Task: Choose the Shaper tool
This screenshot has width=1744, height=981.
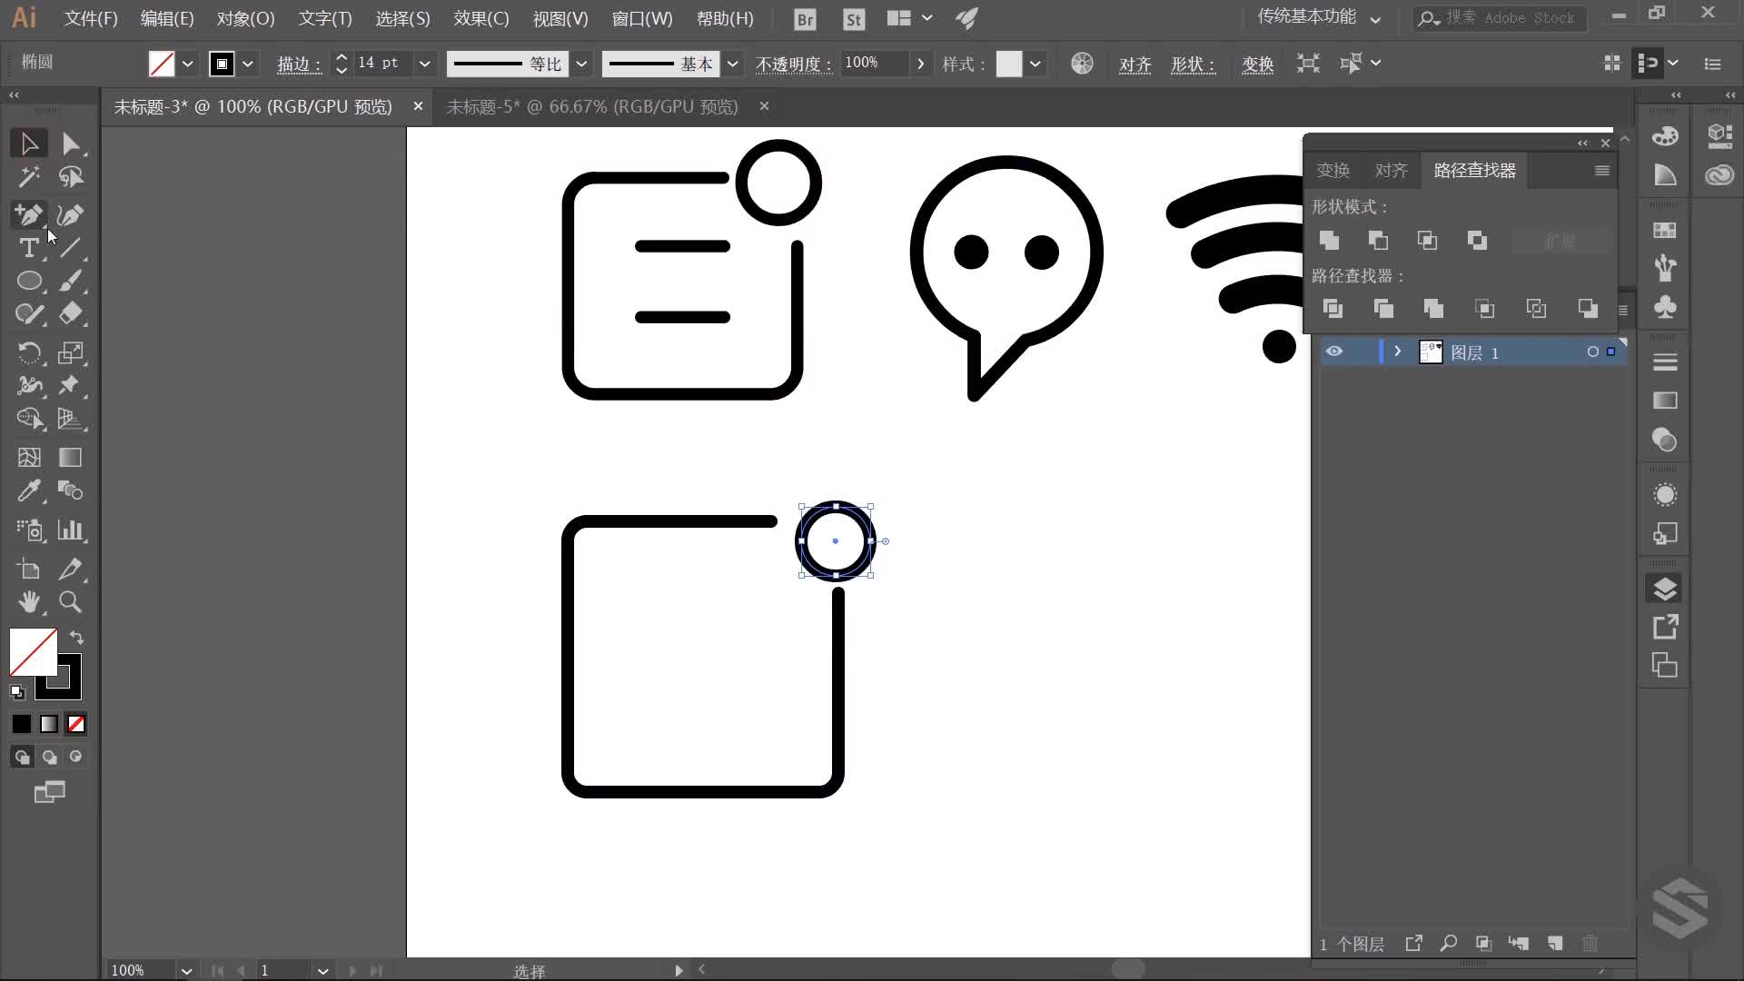Action: coord(28,314)
